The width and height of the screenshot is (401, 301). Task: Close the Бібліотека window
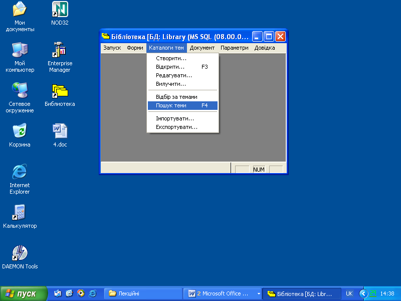coord(280,37)
